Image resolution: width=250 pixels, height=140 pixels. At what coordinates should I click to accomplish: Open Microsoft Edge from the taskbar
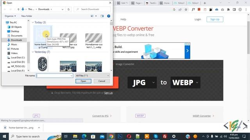coord(84,136)
